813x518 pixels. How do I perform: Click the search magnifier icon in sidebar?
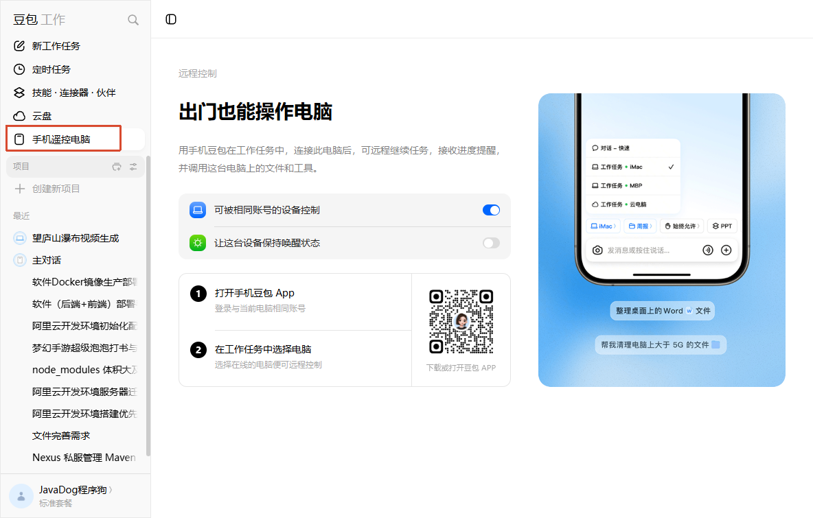coord(133,20)
